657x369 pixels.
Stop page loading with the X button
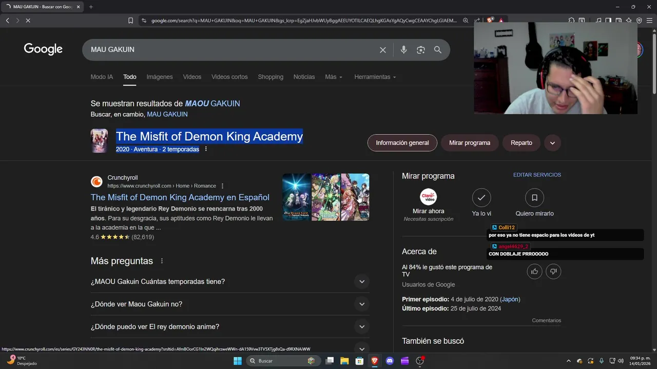28,20
